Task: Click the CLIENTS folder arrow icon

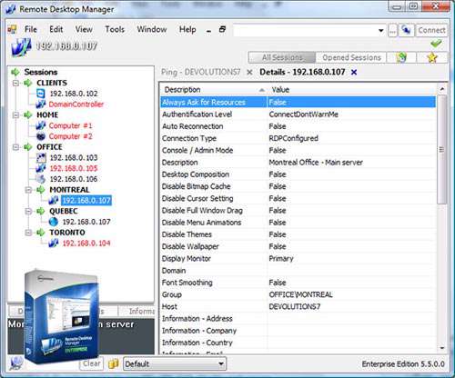Action: (28, 83)
